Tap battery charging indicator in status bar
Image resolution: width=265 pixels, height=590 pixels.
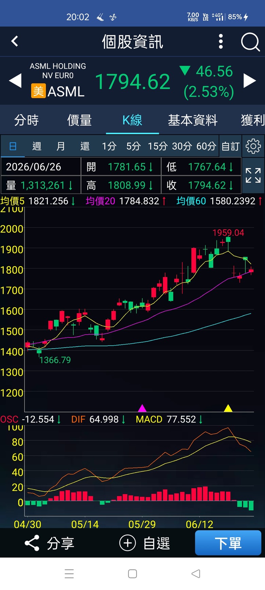[238, 17]
